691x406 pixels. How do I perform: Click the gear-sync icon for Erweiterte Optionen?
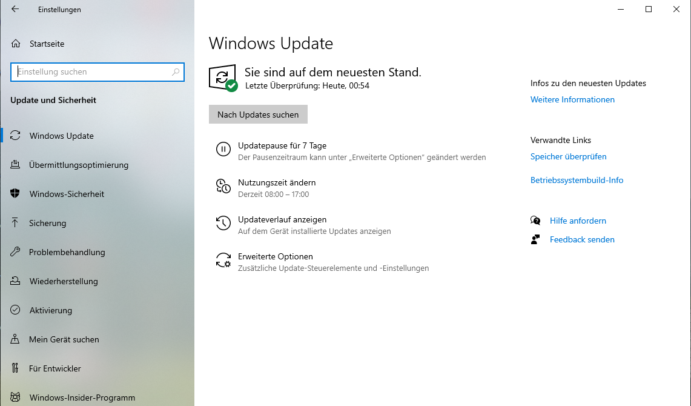point(223,260)
